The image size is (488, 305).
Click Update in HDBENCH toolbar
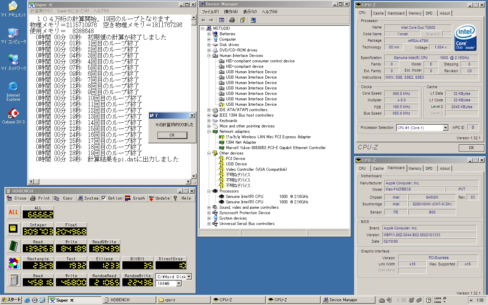(x=159, y=198)
